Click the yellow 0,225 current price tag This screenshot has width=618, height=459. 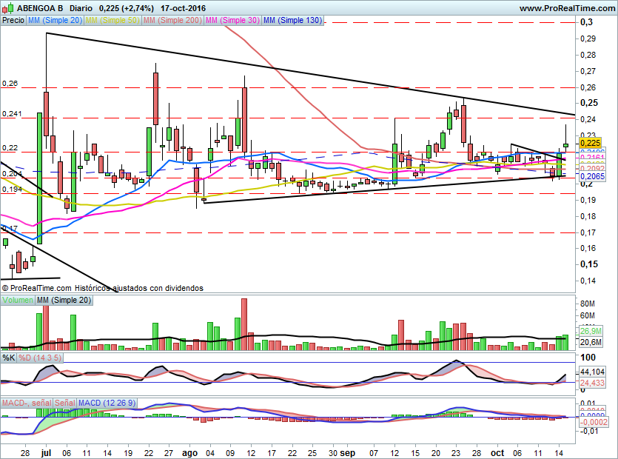click(x=590, y=143)
